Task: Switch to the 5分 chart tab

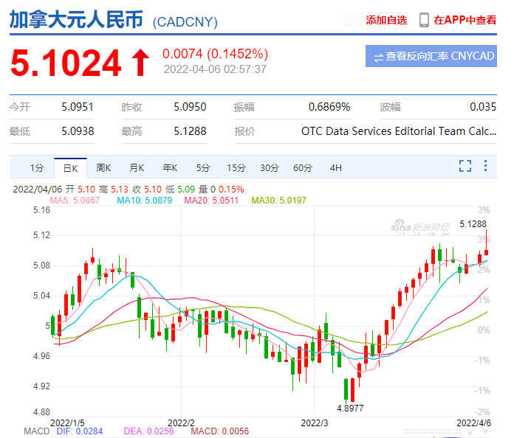Action: point(203,168)
